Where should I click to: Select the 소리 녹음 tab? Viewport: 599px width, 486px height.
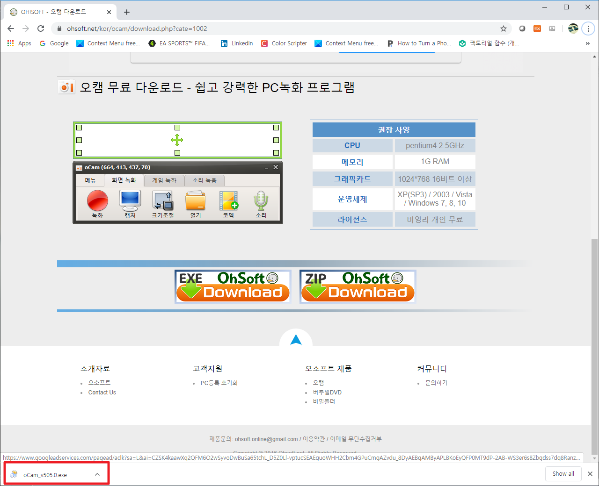point(205,180)
